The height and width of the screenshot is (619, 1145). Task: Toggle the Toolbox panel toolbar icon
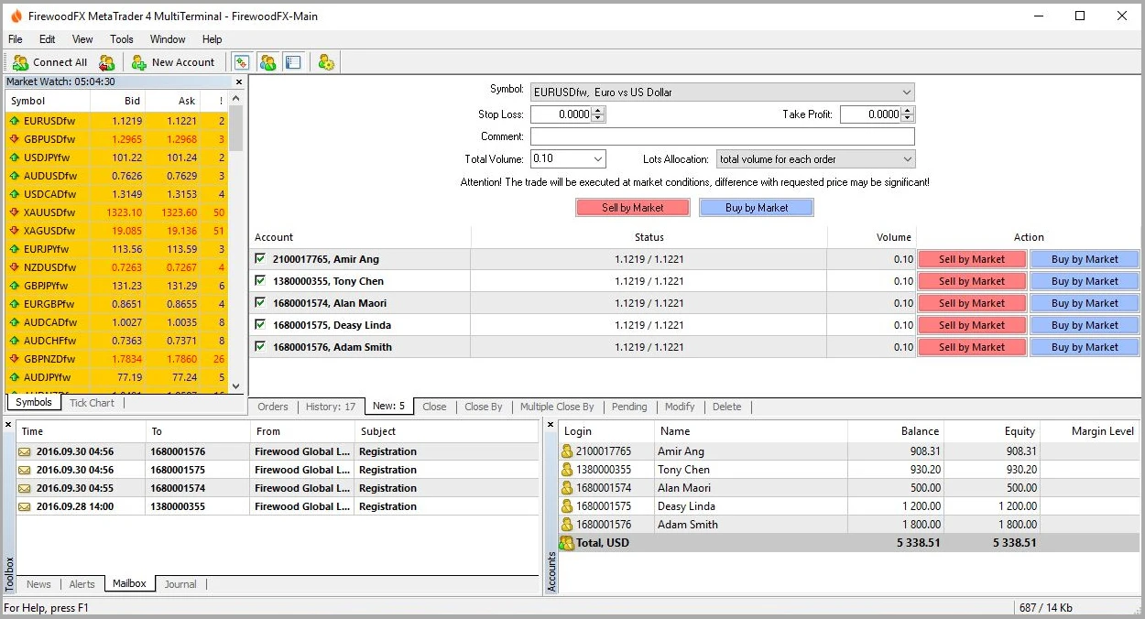293,61
